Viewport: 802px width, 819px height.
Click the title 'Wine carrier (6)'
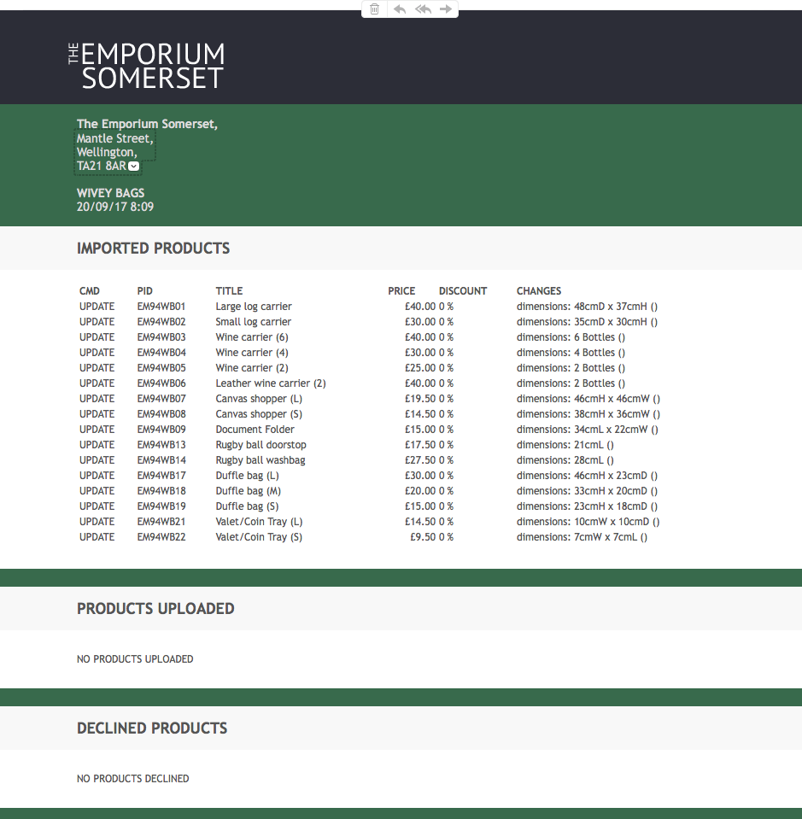(252, 337)
